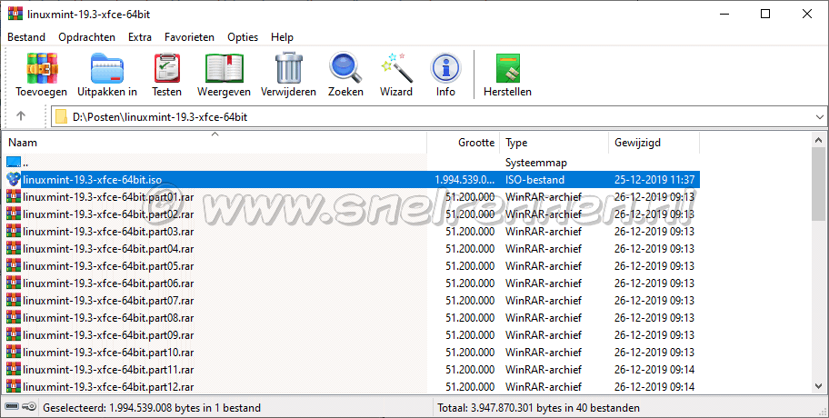829x418 pixels.
Task: Expand the address bar path dropdown
Action: tap(820, 117)
